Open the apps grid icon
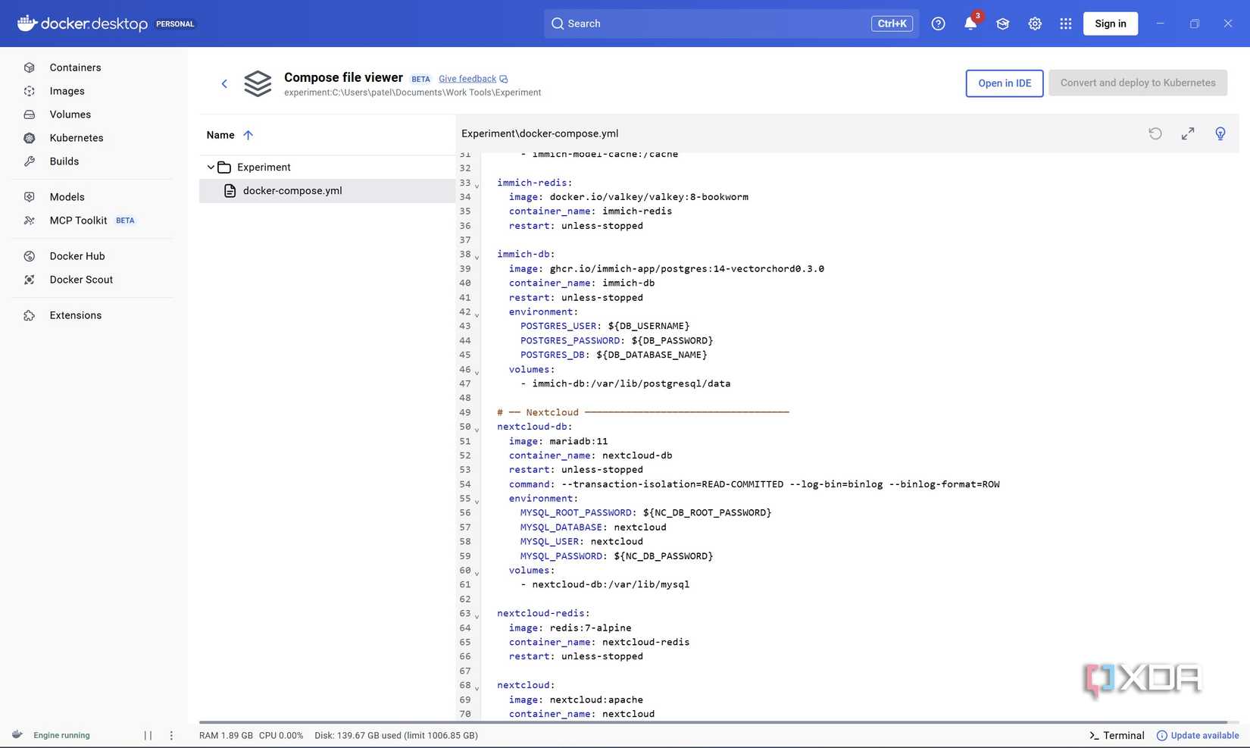The height and width of the screenshot is (748, 1250). point(1066,23)
